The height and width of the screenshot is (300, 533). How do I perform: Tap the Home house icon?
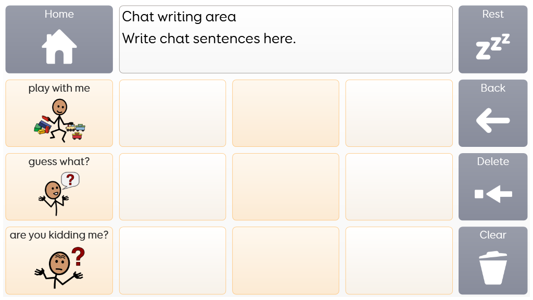point(59,46)
